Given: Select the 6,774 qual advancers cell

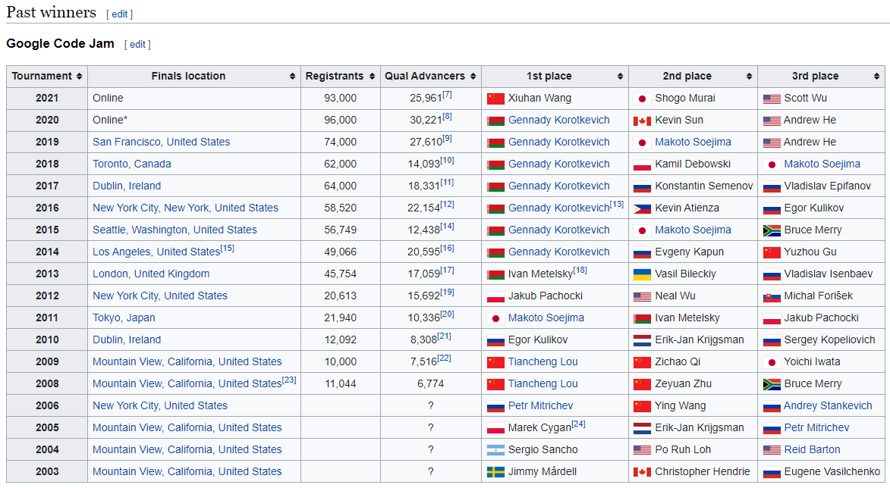Looking at the screenshot, I should click(x=431, y=383).
